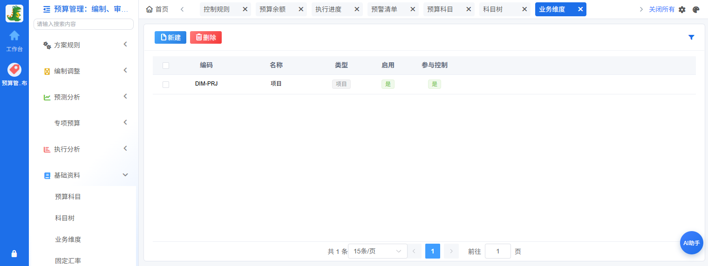Select page 1 in pagination
The width and height of the screenshot is (708, 266).
433,251
